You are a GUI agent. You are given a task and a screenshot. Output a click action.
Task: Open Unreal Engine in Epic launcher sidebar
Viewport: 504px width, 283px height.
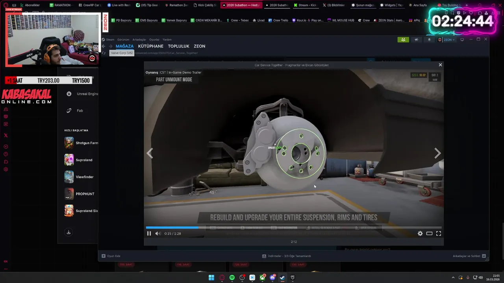pyautogui.click(x=82, y=94)
